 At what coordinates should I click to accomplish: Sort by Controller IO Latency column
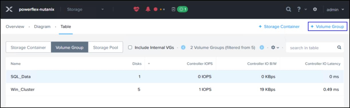point(323,64)
